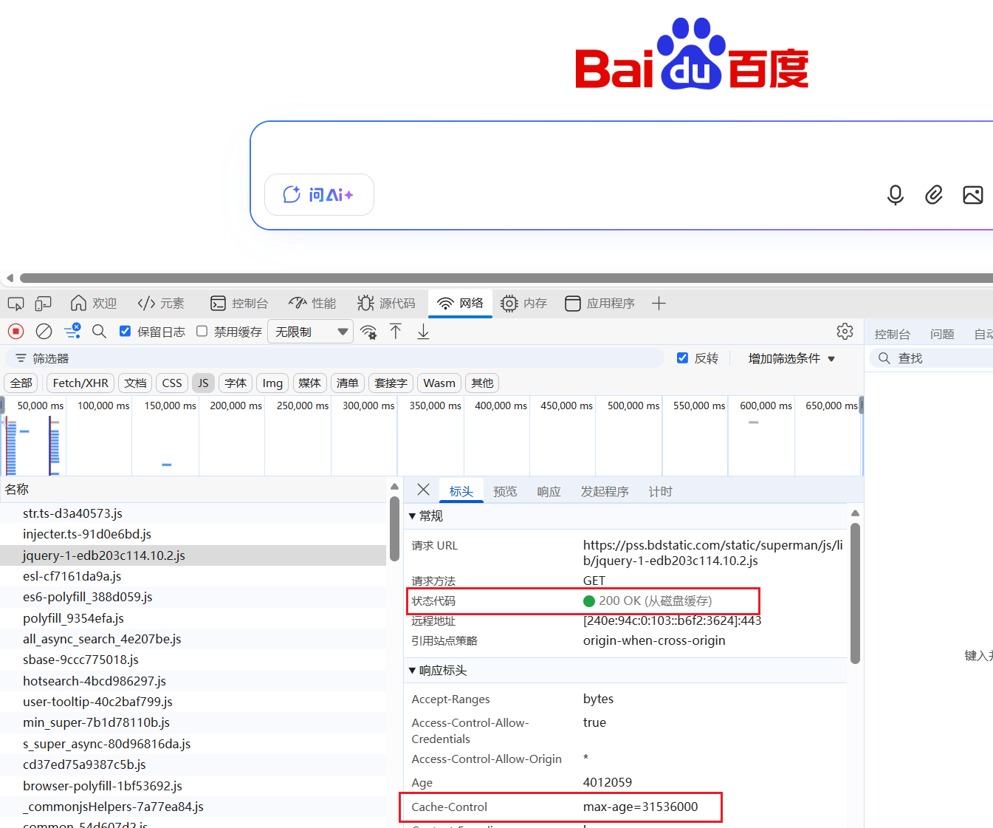Click the paperclip attachment icon
The width and height of the screenshot is (993, 828).
934,195
